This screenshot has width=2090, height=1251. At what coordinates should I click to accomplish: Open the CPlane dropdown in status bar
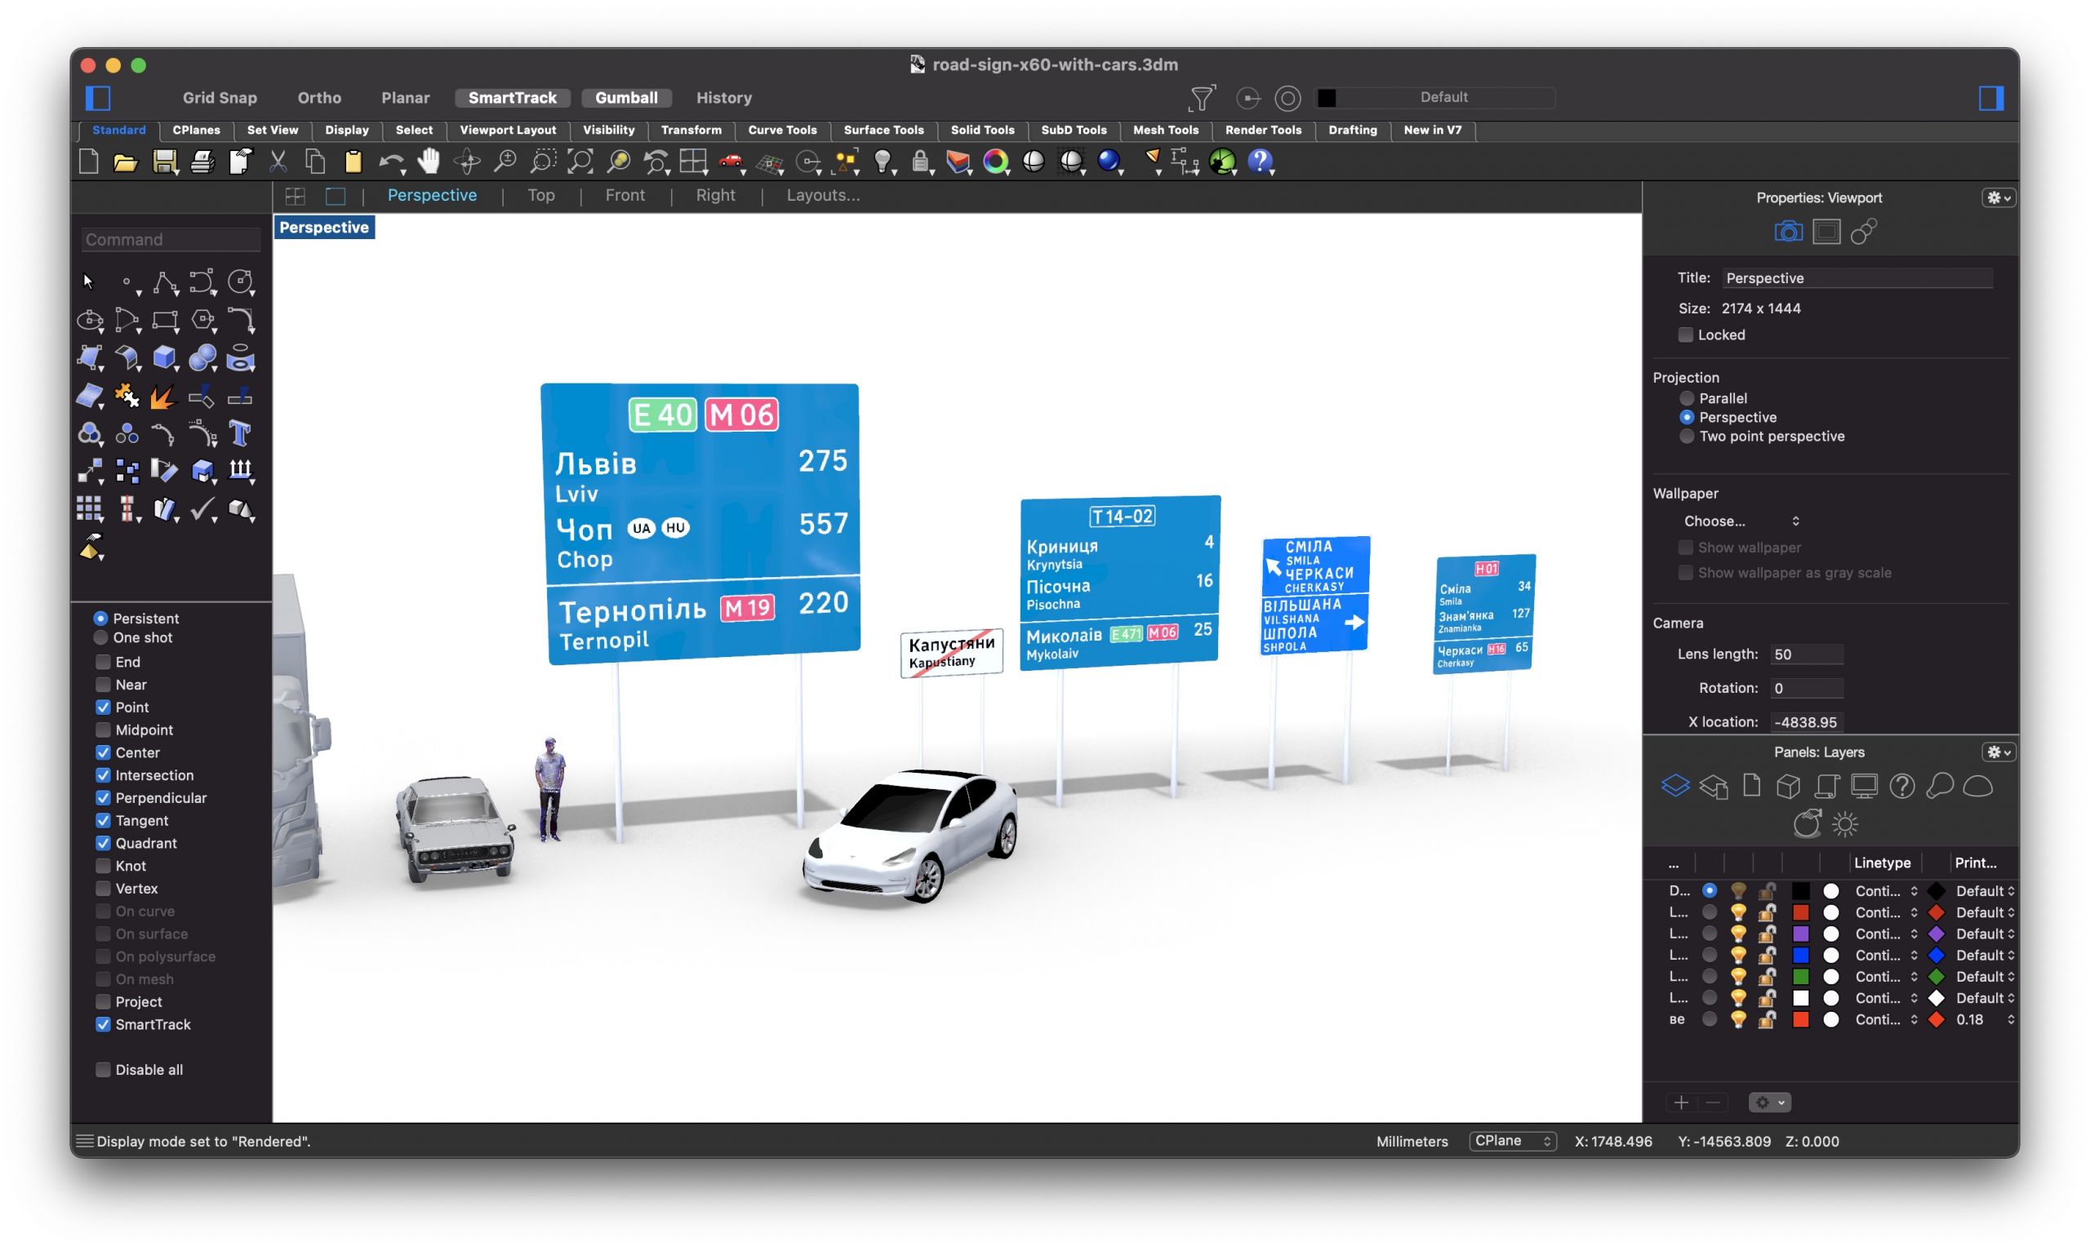[x=1513, y=1141]
